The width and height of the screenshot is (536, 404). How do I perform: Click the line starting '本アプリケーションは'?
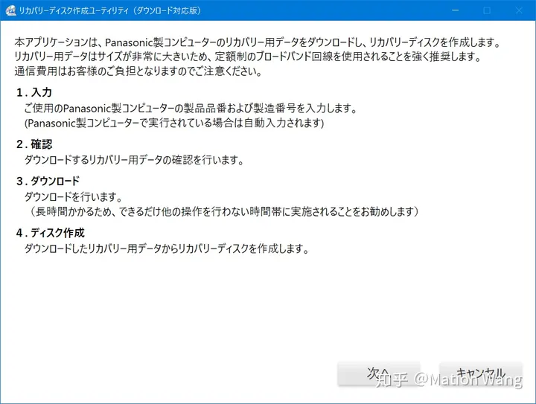258,42
